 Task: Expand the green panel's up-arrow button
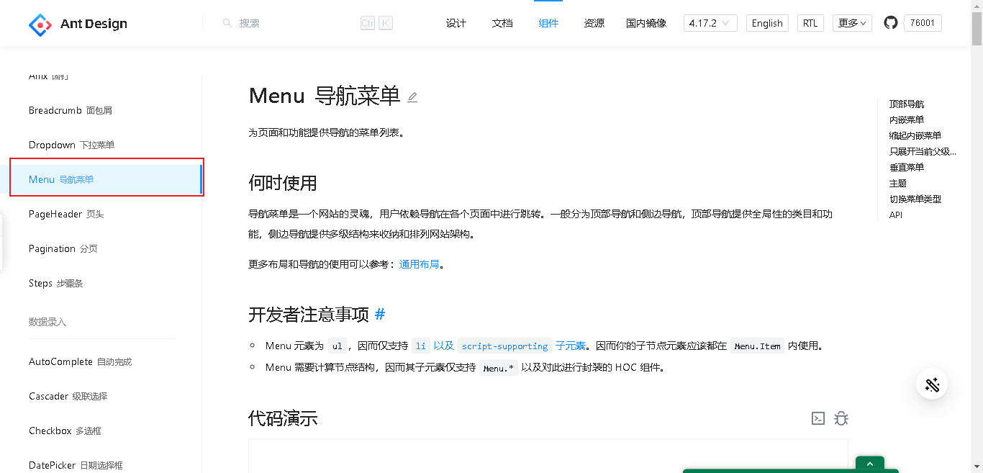870,464
